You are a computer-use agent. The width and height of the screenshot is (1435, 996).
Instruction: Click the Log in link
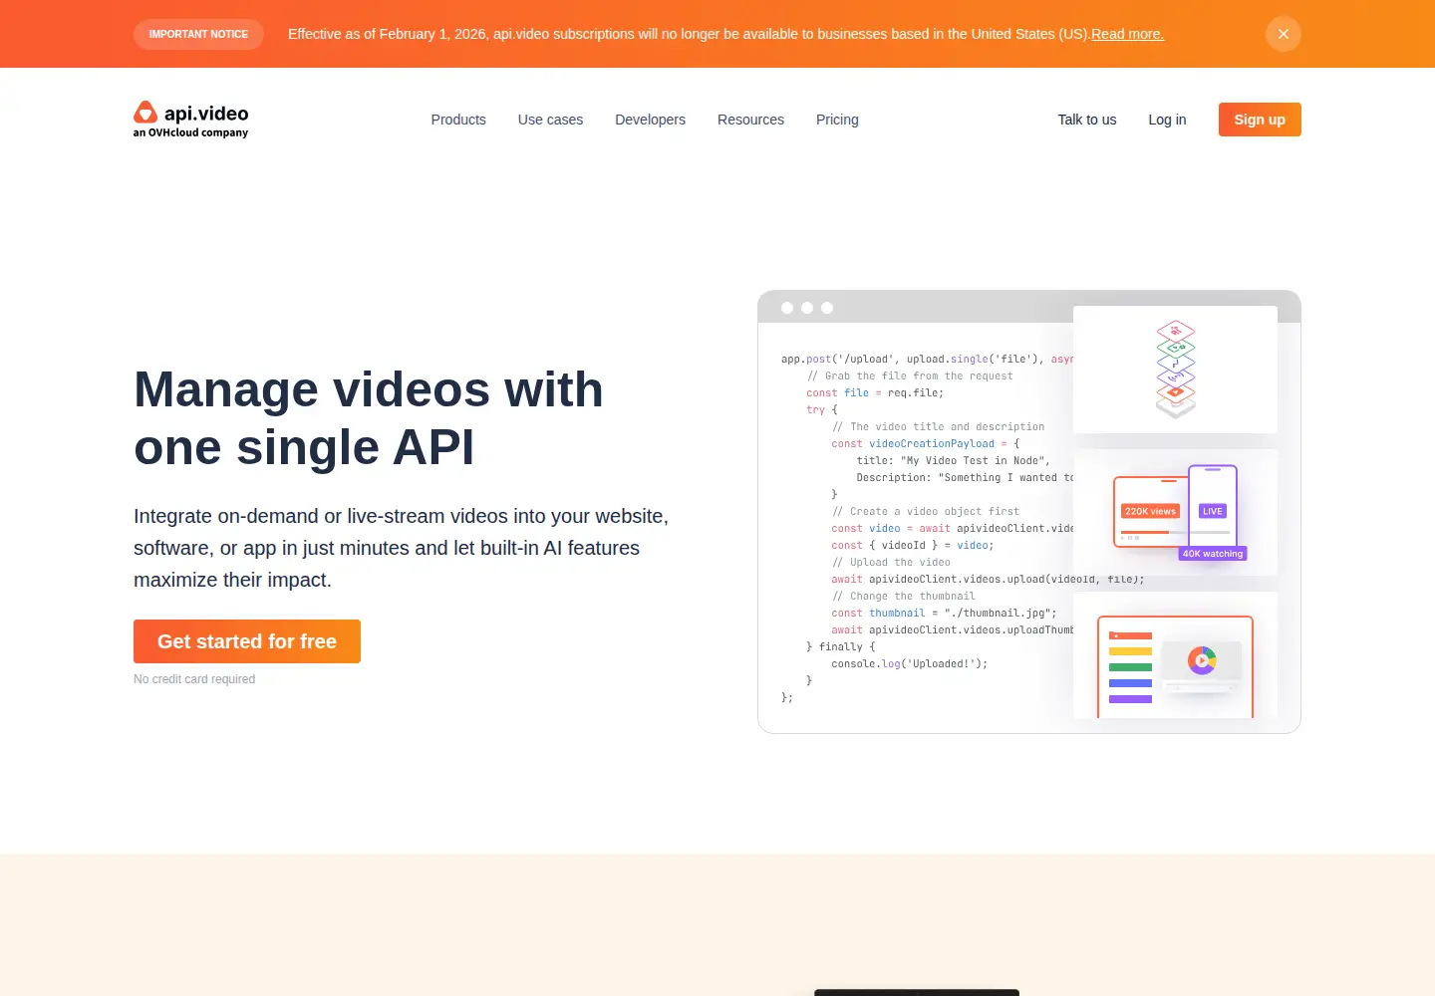[x=1167, y=120]
